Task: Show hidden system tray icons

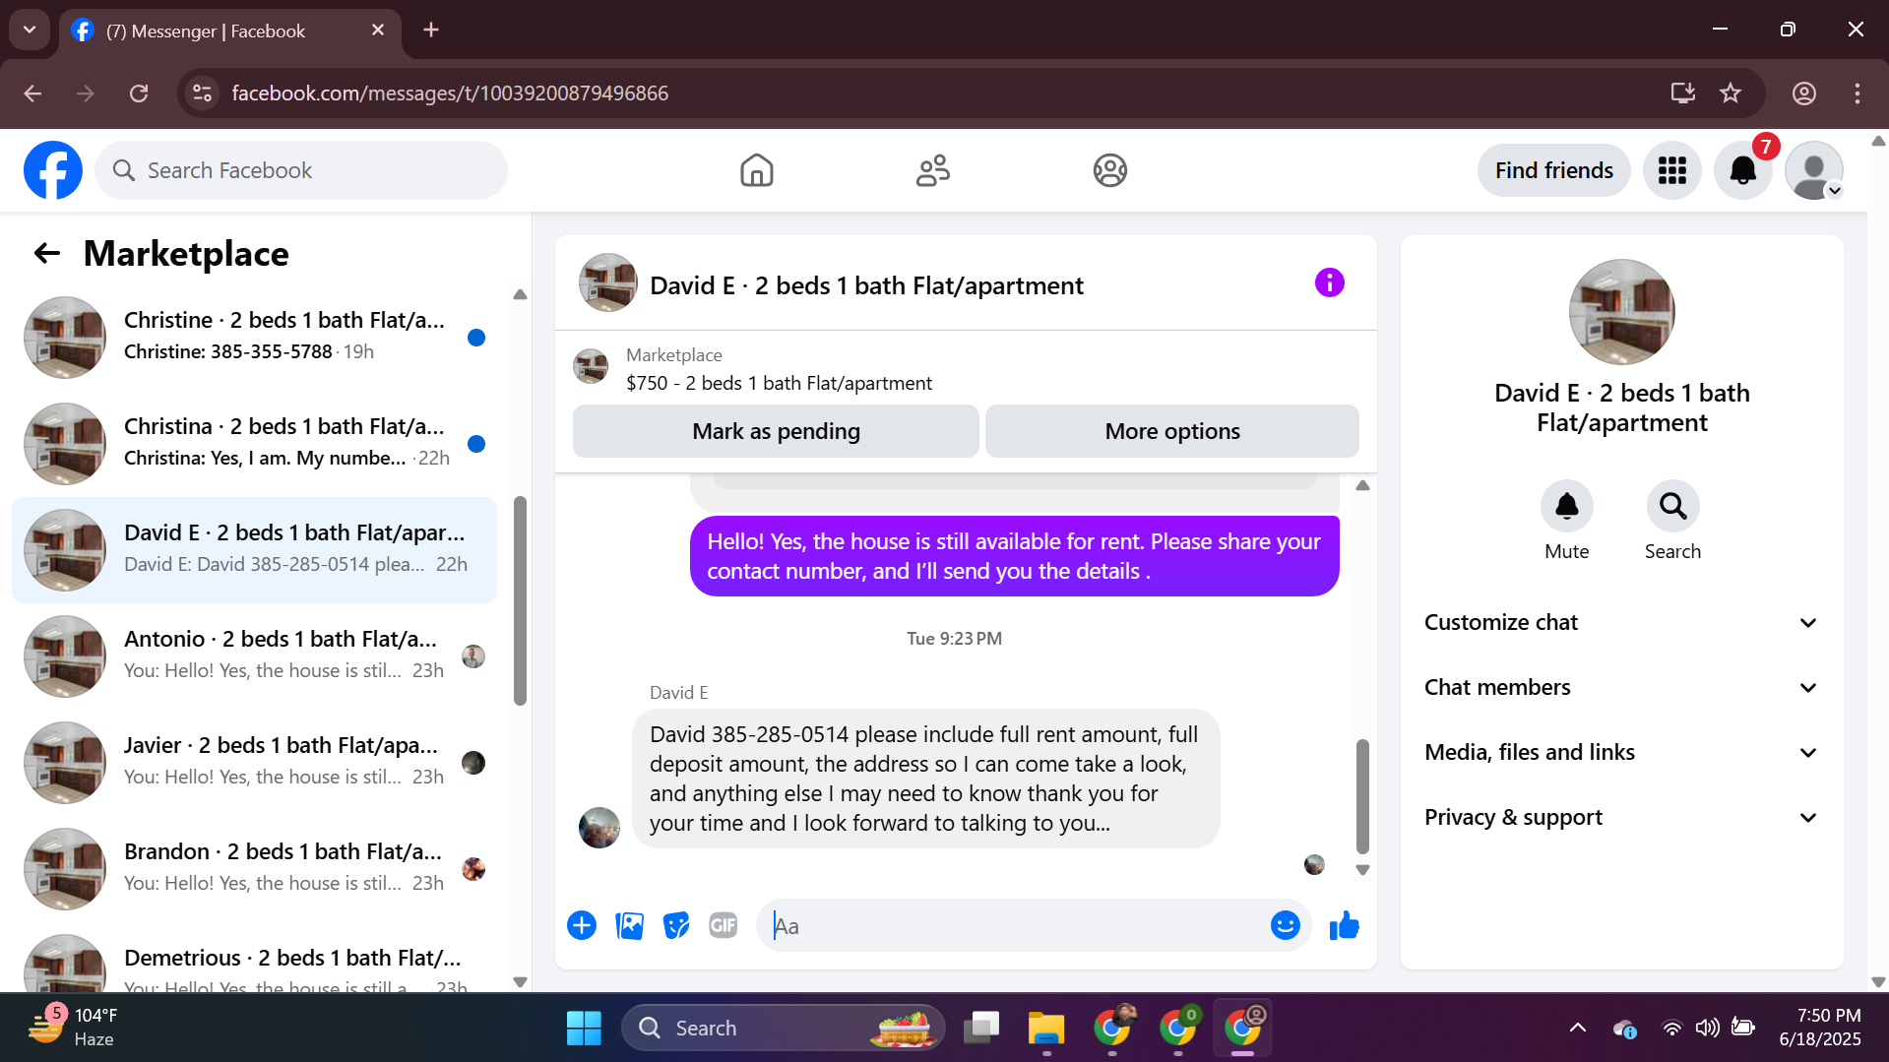Action: click(1577, 1028)
